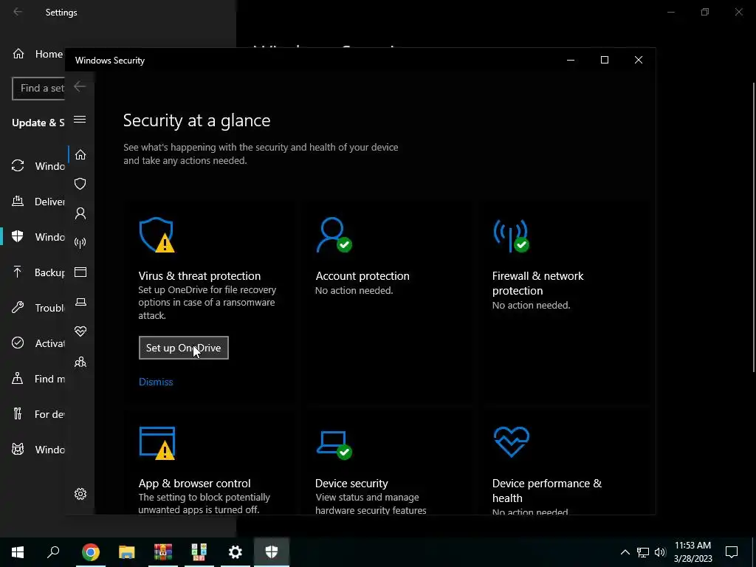This screenshot has height=567, width=756.
Task: Open Google Chrome from taskbar
Action: pyautogui.click(x=91, y=551)
